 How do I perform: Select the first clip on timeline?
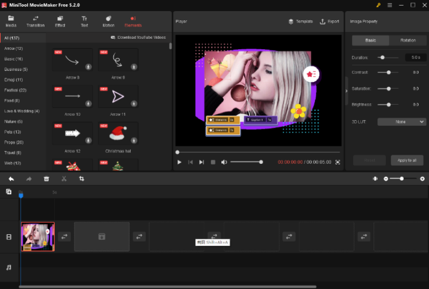[x=38, y=237]
